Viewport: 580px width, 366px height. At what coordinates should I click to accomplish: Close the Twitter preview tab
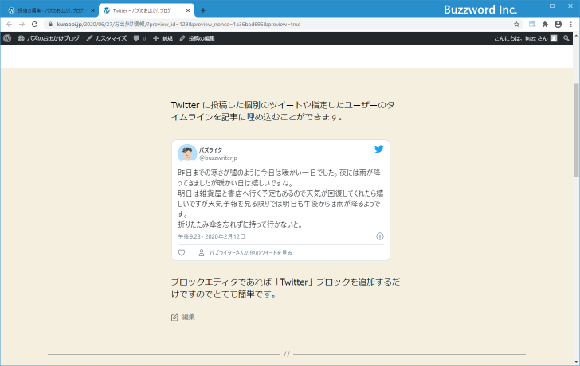[x=188, y=10]
